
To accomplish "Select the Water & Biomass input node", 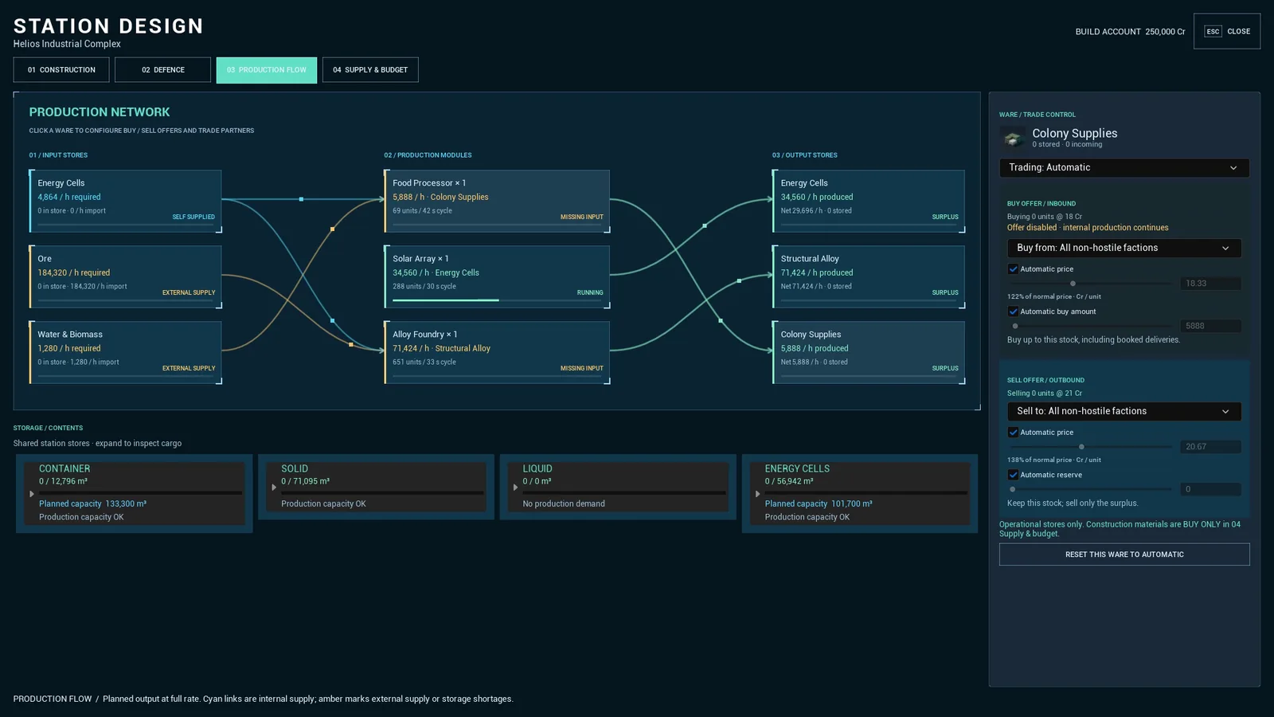I will pos(126,352).
